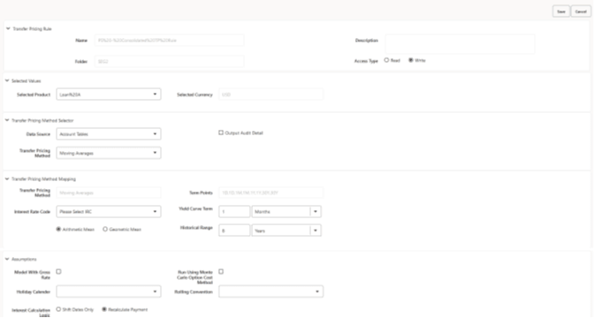Open the Data Source dropdown

pos(109,133)
